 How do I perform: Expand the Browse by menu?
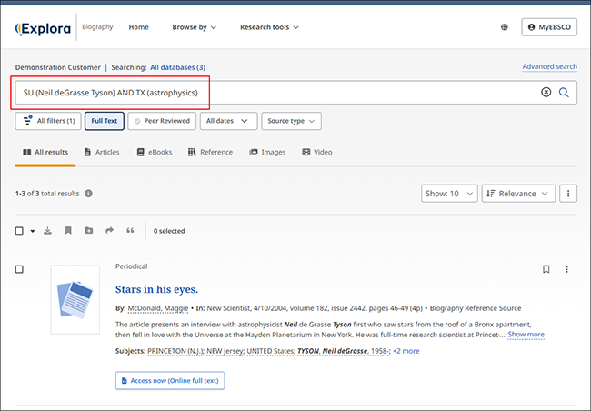coord(194,27)
